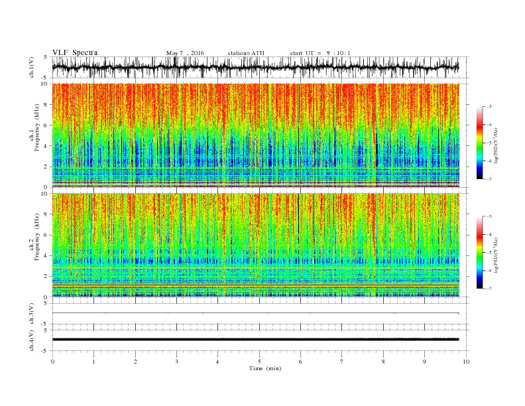Image resolution: width=525 pixels, height=406 pixels.
Task: Click the "-3" tick on the ch.1 colorbar
Action: tap(489, 107)
